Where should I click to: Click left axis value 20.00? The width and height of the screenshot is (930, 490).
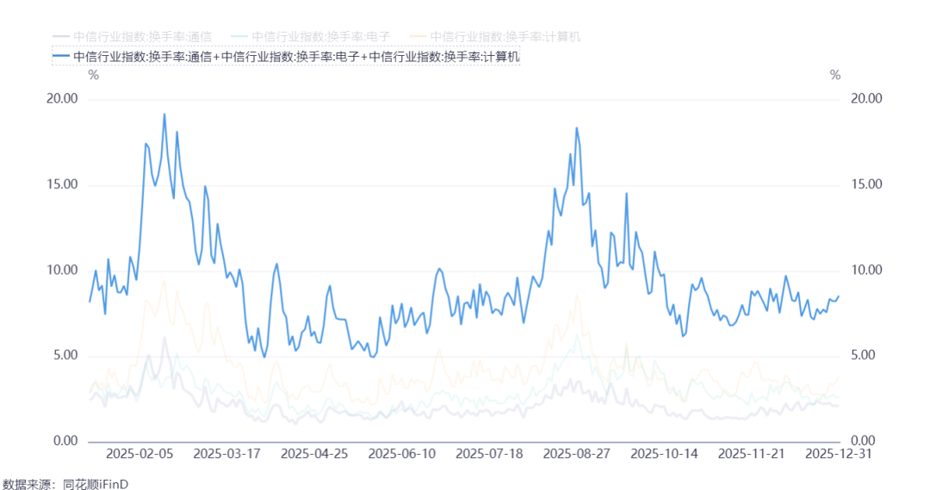pos(62,99)
